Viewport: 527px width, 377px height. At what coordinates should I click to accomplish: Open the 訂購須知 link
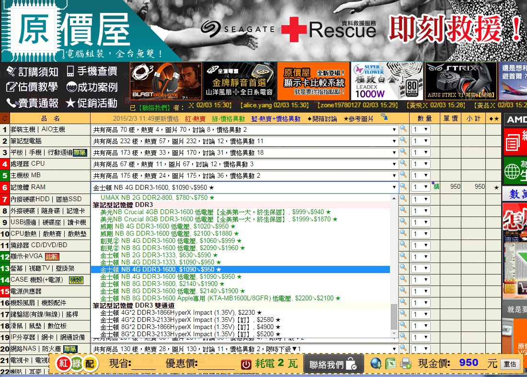coord(33,71)
